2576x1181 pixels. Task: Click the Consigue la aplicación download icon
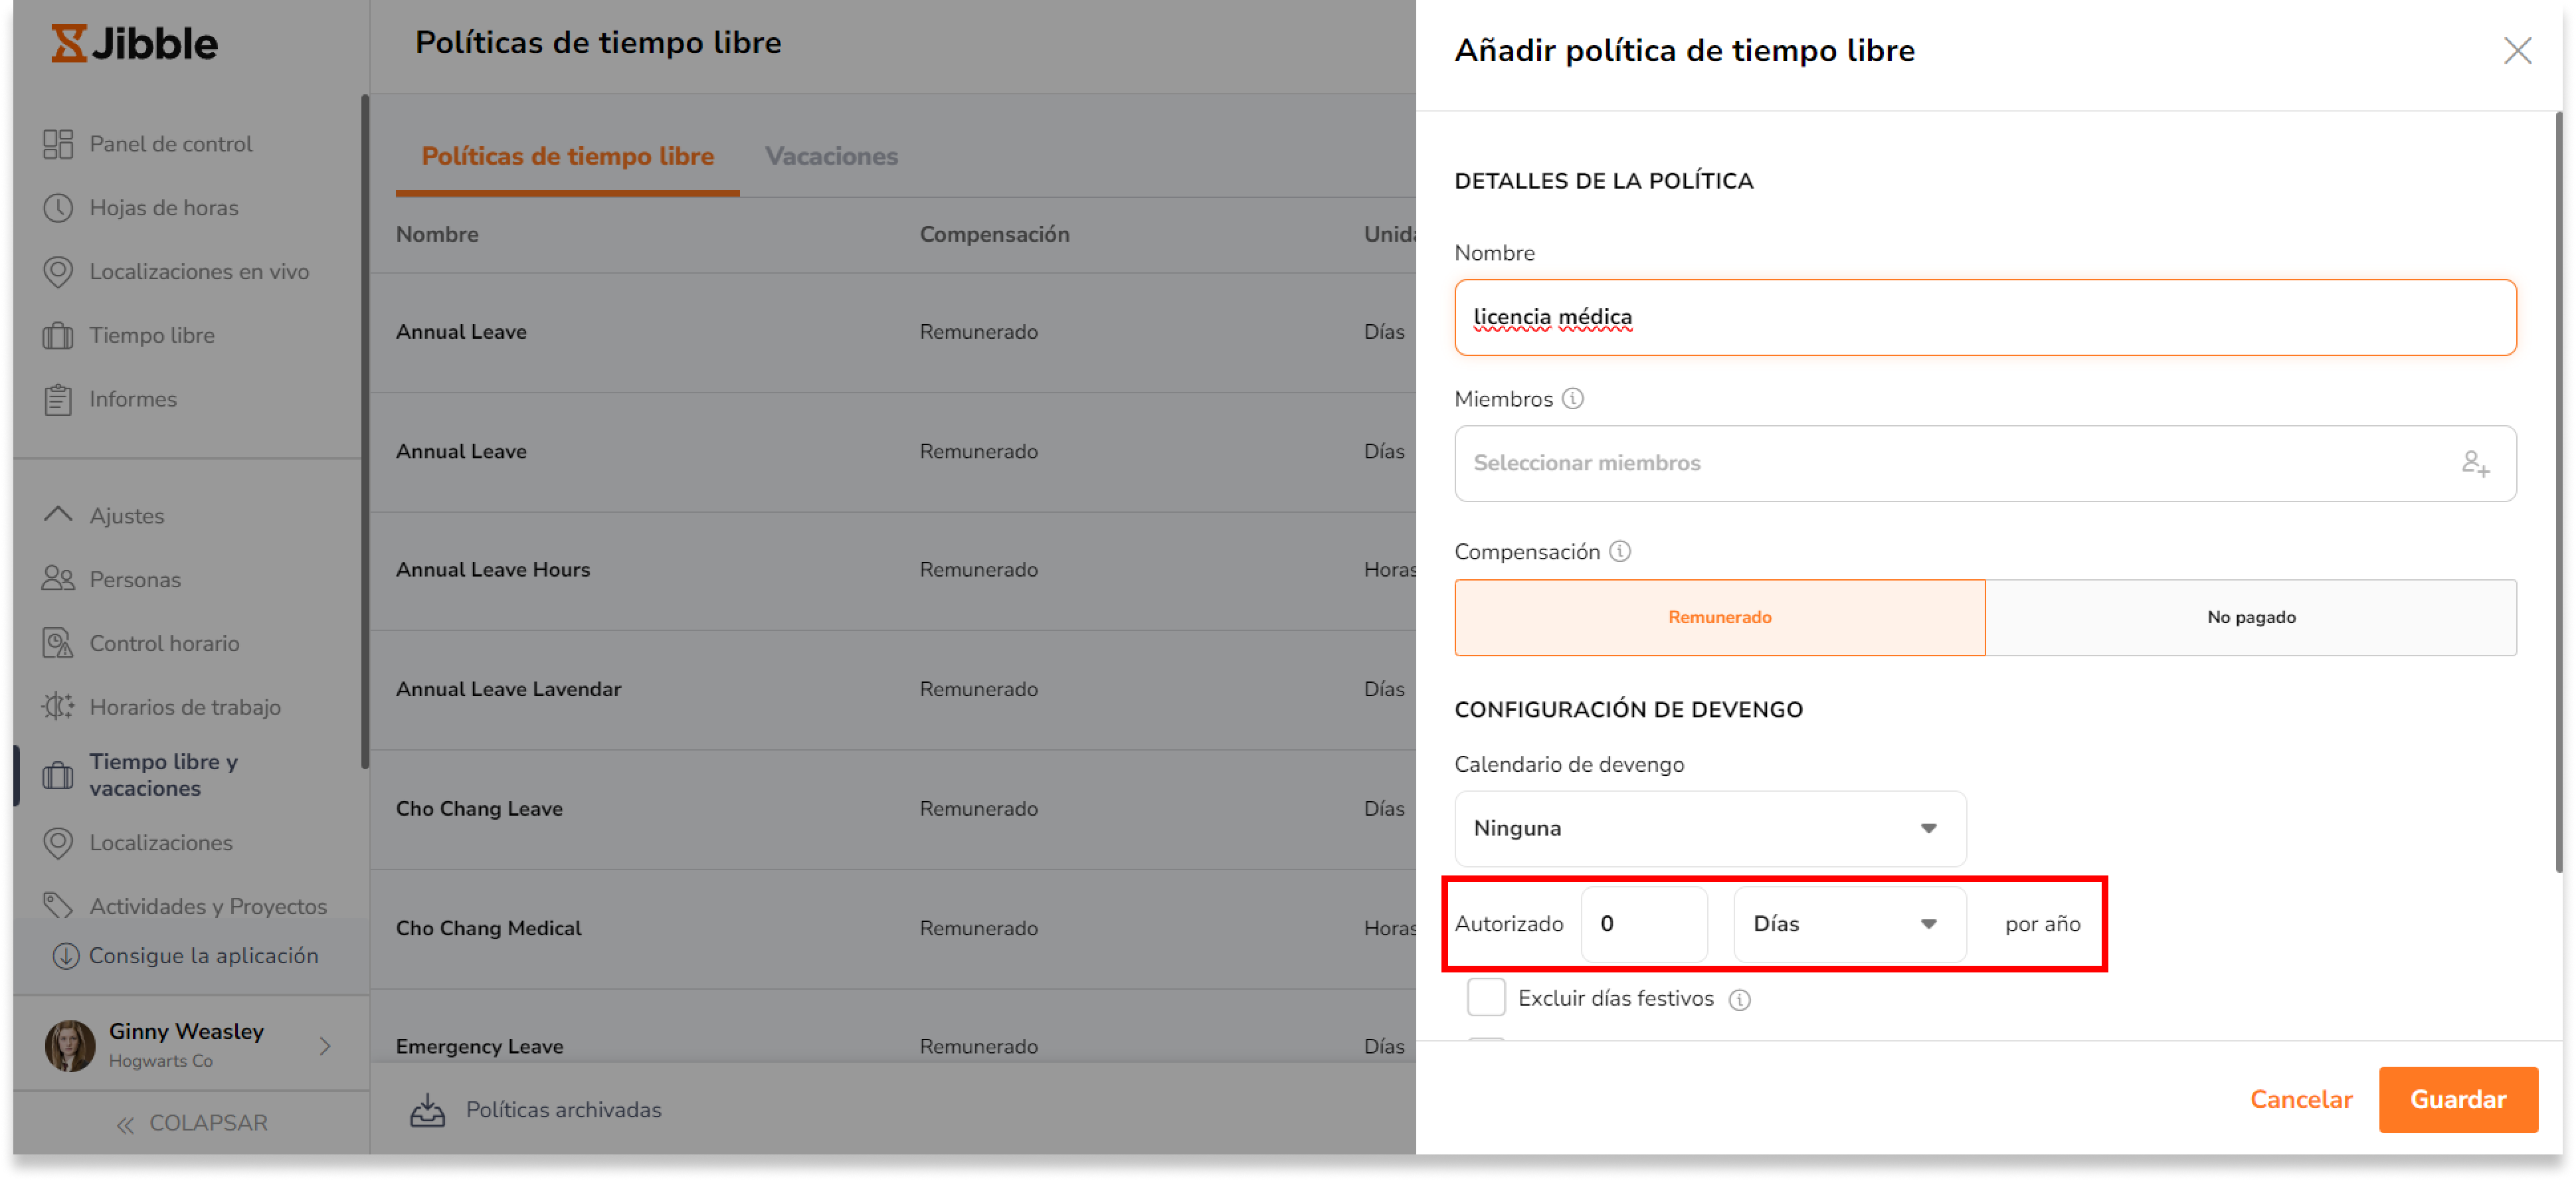click(x=66, y=956)
